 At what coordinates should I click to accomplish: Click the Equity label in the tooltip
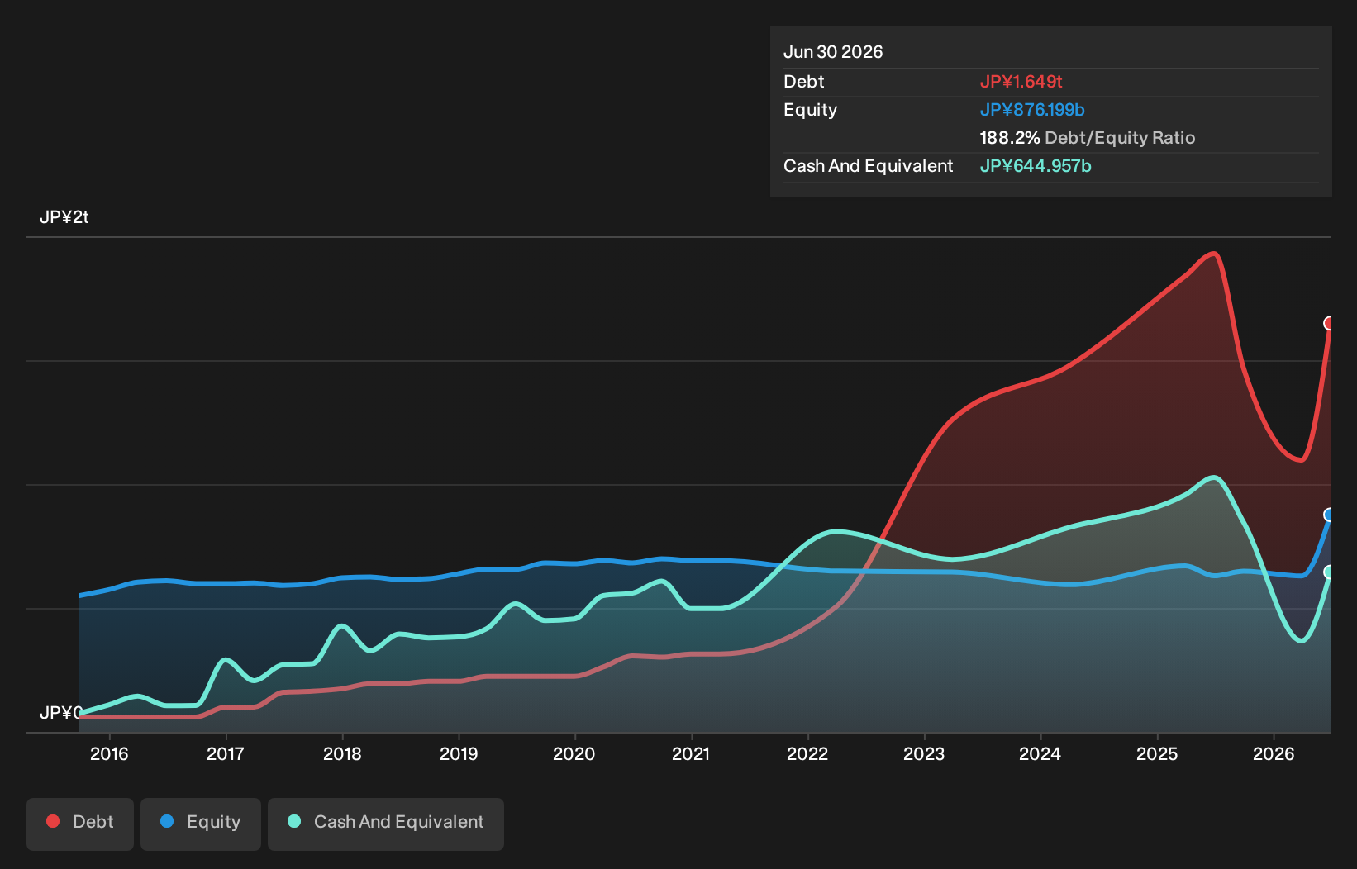(810, 110)
